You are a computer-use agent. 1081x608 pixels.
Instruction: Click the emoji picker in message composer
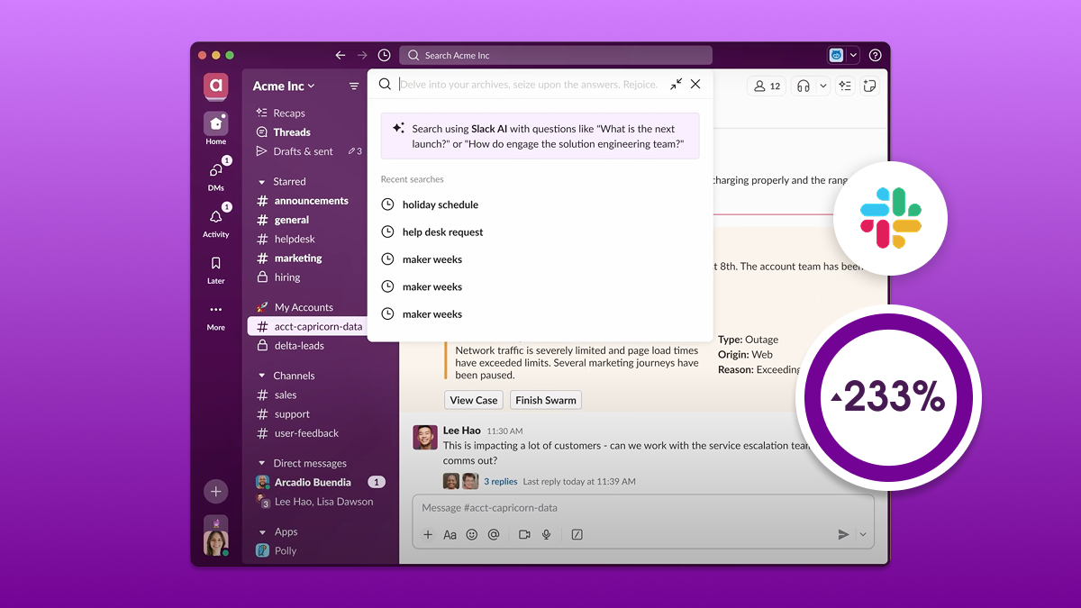472,535
